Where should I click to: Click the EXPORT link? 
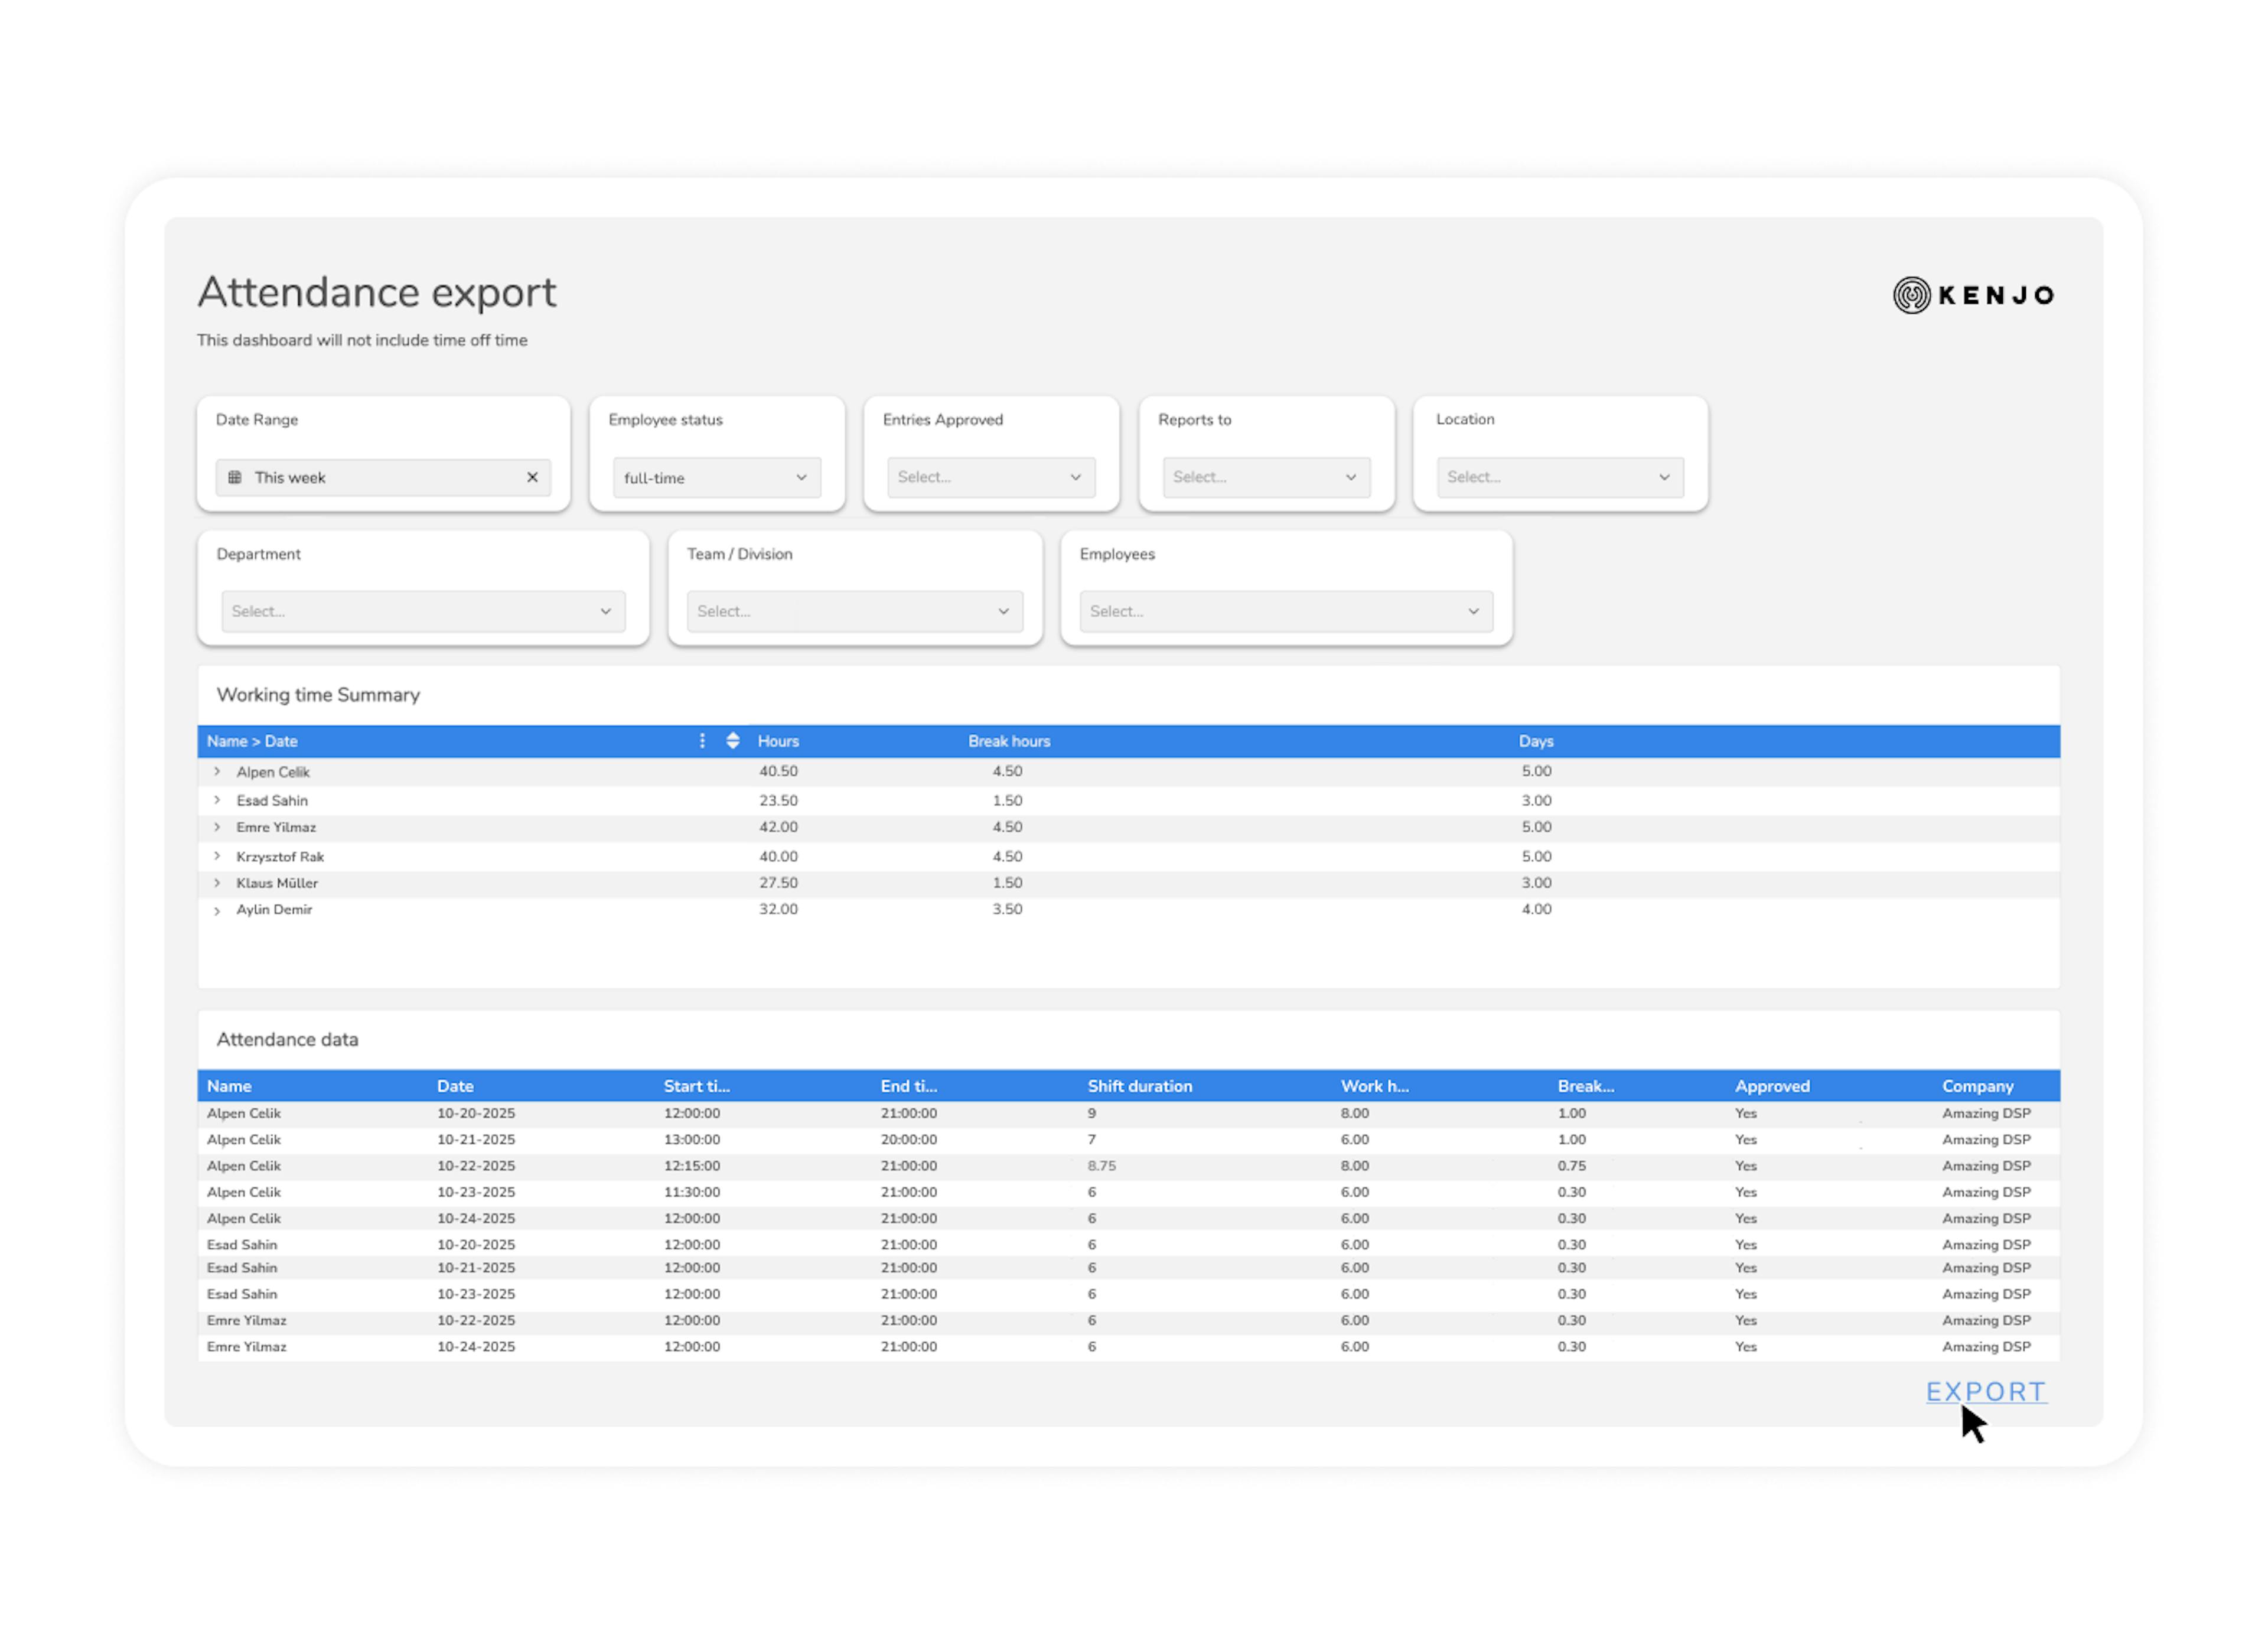click(1985, 1391)
